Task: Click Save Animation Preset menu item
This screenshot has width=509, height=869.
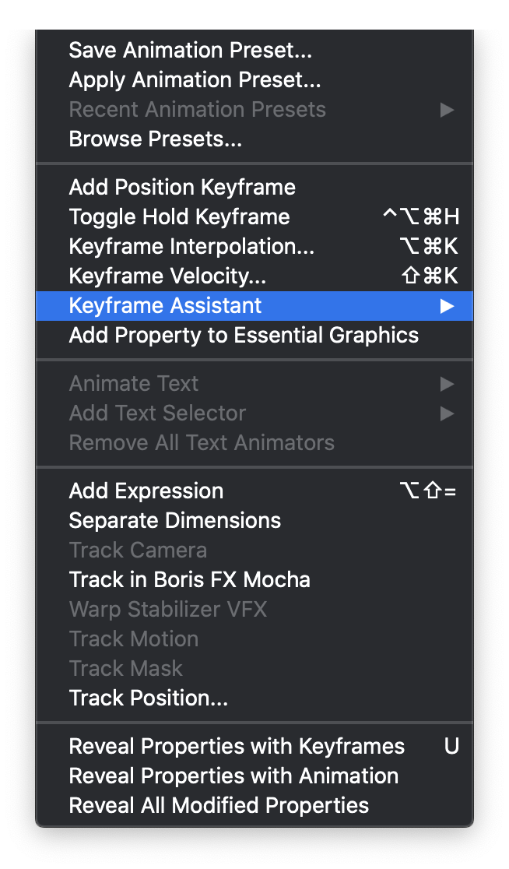Action: coord(190,50)
